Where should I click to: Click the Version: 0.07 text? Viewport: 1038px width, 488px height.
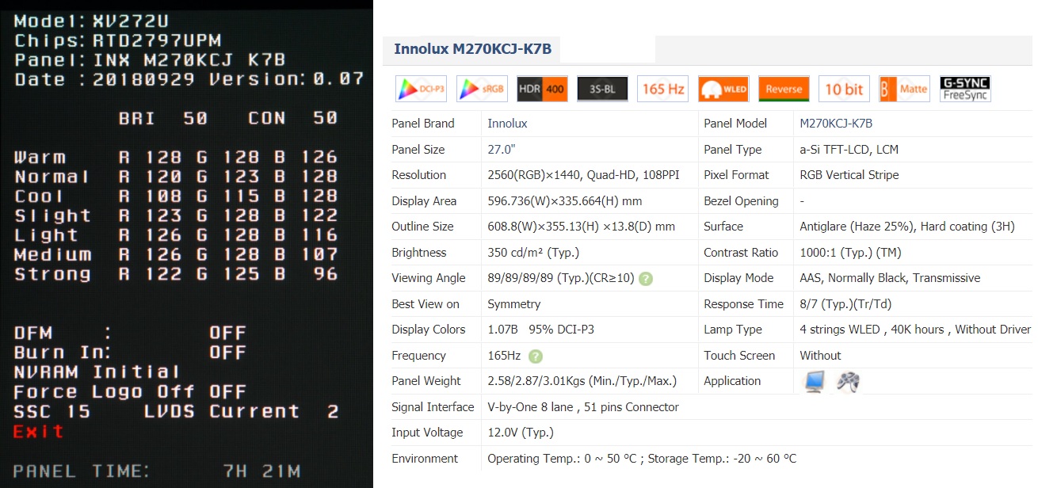(286, 79)
